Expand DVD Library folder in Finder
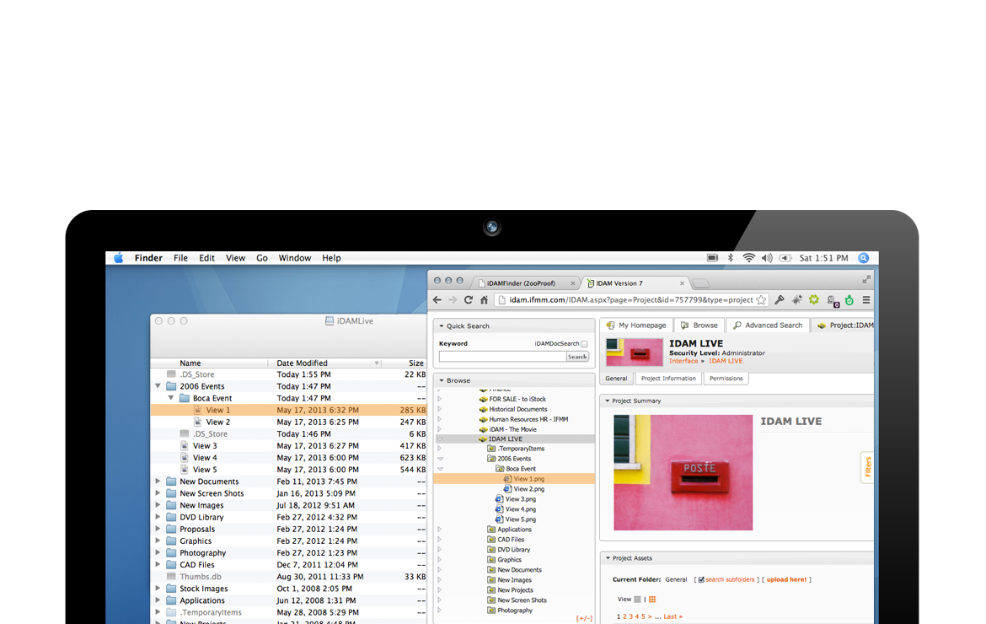The image size is (986, 624). coord(158,517)
